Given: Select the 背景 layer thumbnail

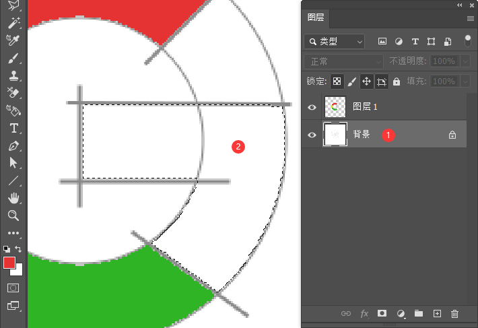Looking at the screenshot, I should point(335,134).
